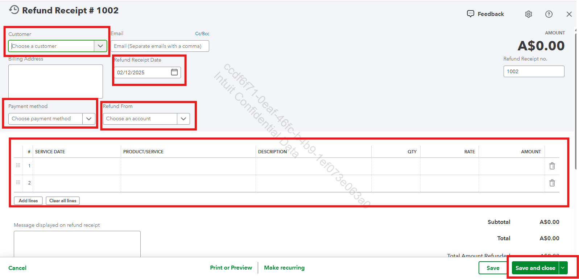Click the Refund Receipt # 1002 title
This screenshot has height=279, width=579.
tap(70, 11)
